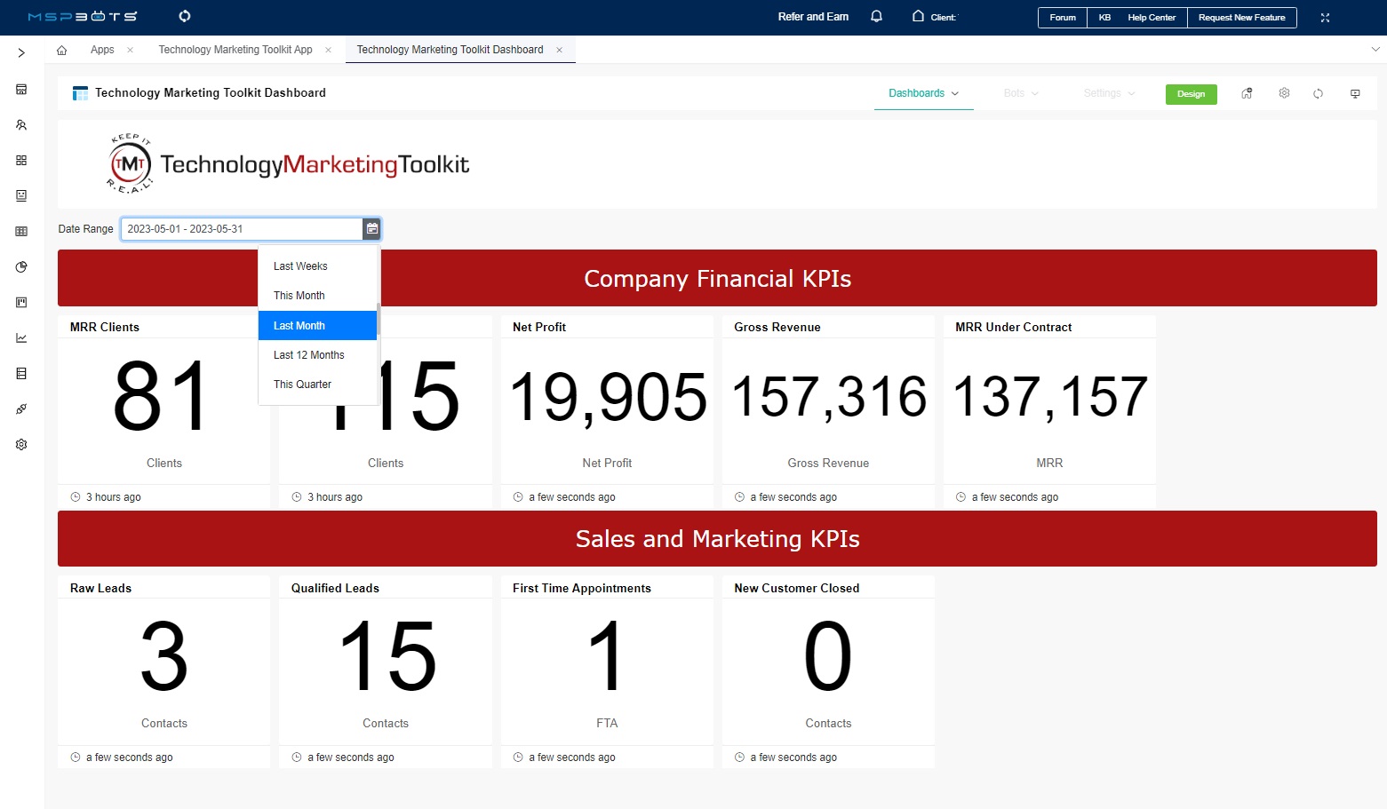This screenshot has width=1387, height=809.
Task: Open the marketplace store icon in the sidebar
Action: tap(21, 90)
